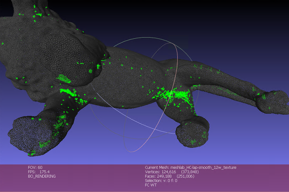Click the FOV: 60 readout
The image size is (289, 192).
coord(35,167)
